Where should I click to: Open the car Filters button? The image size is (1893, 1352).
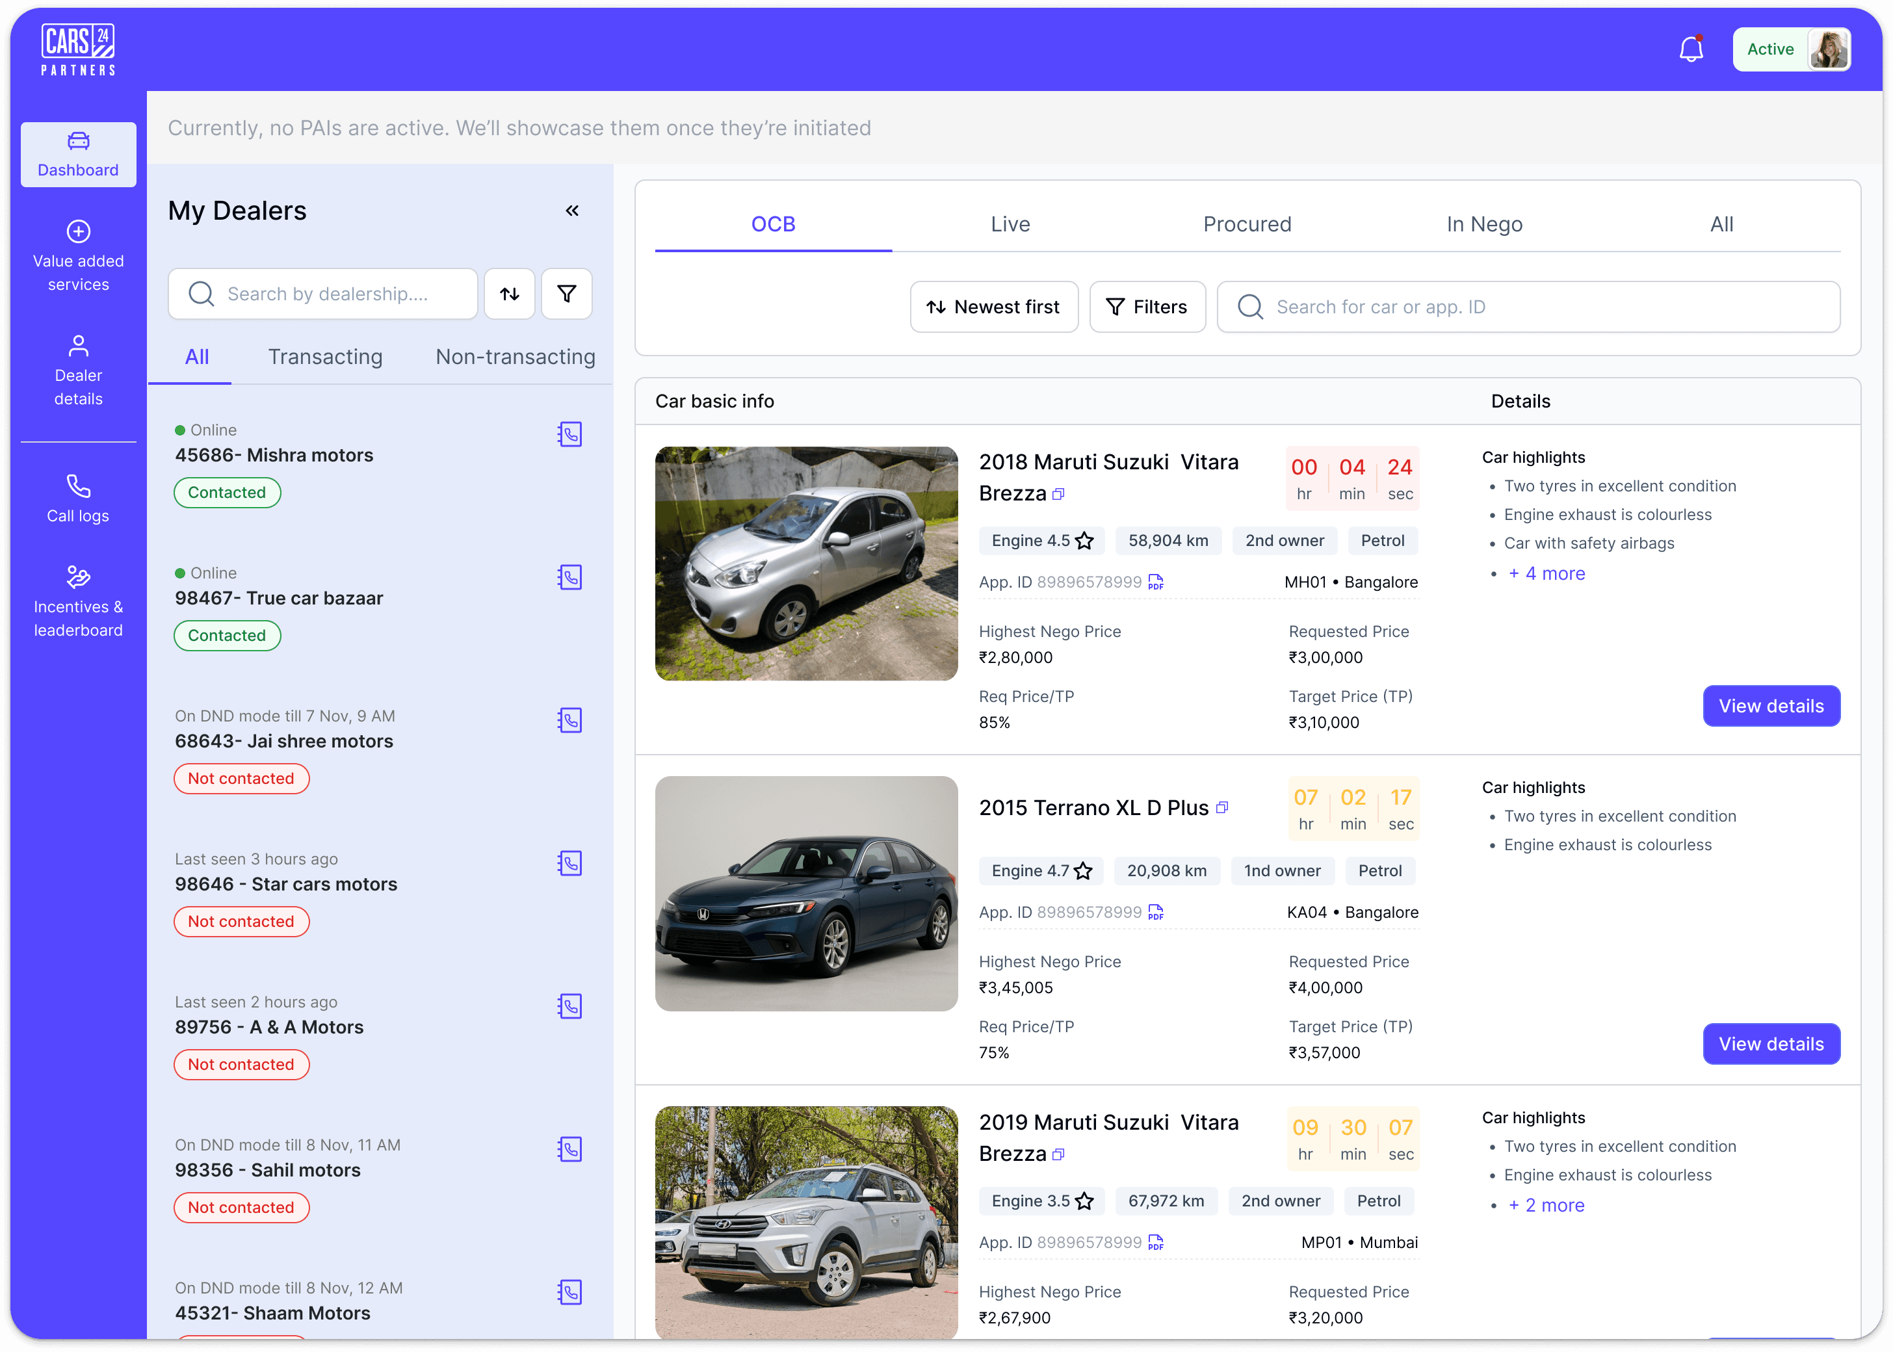click(1147, 307)
